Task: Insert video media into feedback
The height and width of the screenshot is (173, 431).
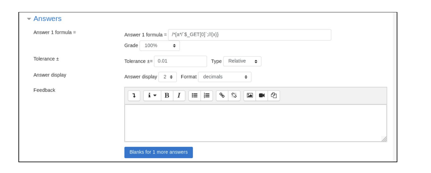Action: coord(262,95)
